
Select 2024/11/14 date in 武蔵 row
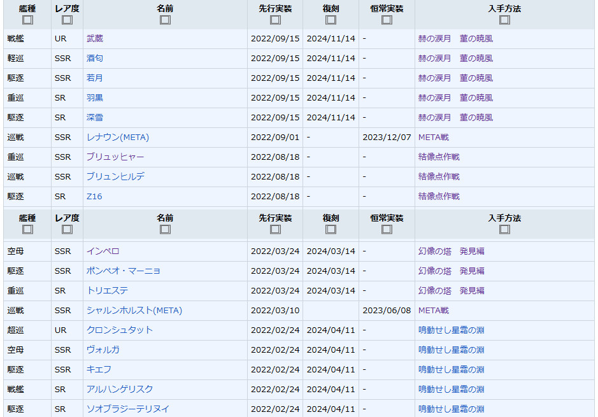coord(331,38)
